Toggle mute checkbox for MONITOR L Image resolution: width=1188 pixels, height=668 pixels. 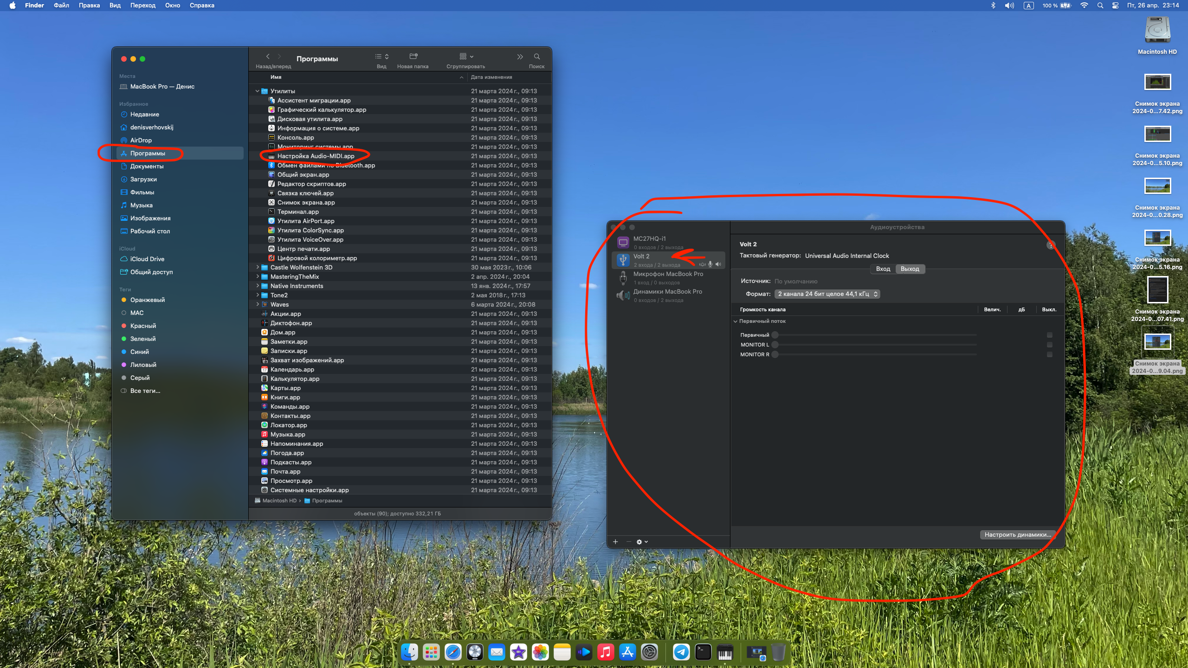(1049, 345)
